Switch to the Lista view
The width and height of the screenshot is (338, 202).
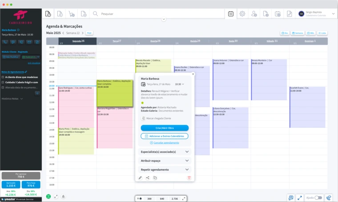(322, 33)
